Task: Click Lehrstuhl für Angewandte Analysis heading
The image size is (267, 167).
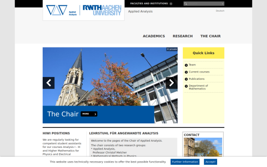Action: 124,133
